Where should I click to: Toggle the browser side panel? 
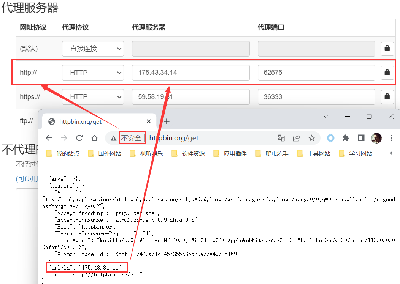pyautogui.click(x=361, y=138)
